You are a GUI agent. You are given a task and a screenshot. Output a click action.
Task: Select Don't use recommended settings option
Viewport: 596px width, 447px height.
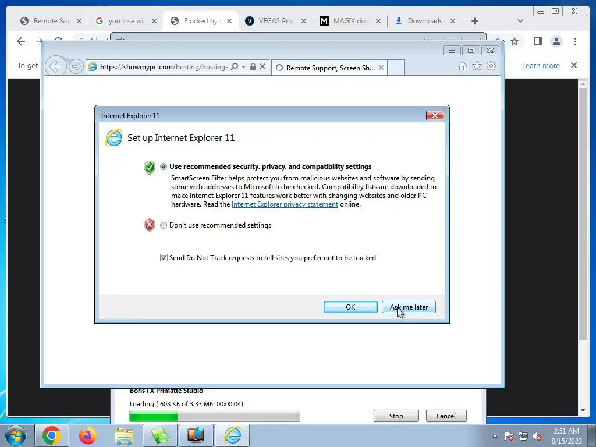click(x=164, y=225)
